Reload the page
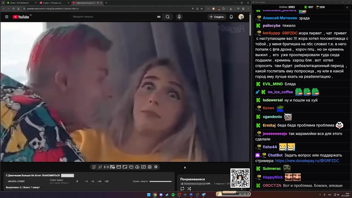 13,9
